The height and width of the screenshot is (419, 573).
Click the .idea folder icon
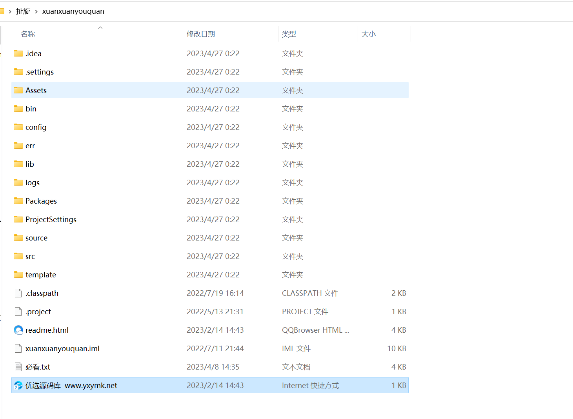tap(18, 53)
